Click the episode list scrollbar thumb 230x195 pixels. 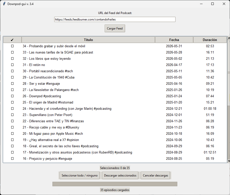pos(229,72)
